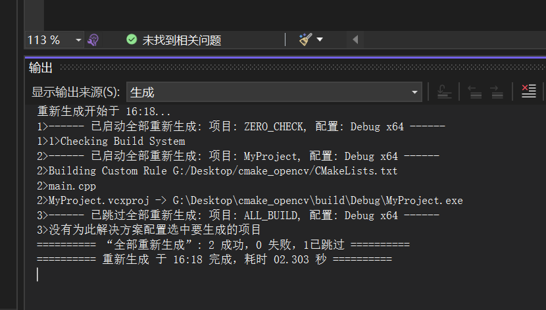Click the go to next message icon

tap(497, 92)
